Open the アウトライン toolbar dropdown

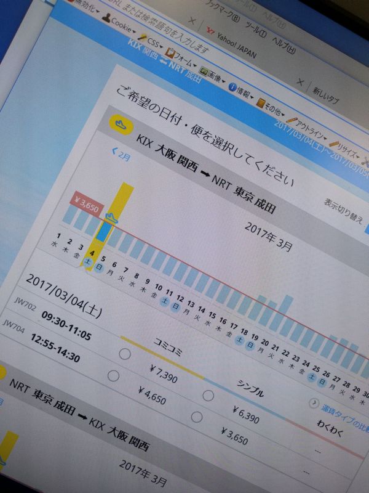307,129
